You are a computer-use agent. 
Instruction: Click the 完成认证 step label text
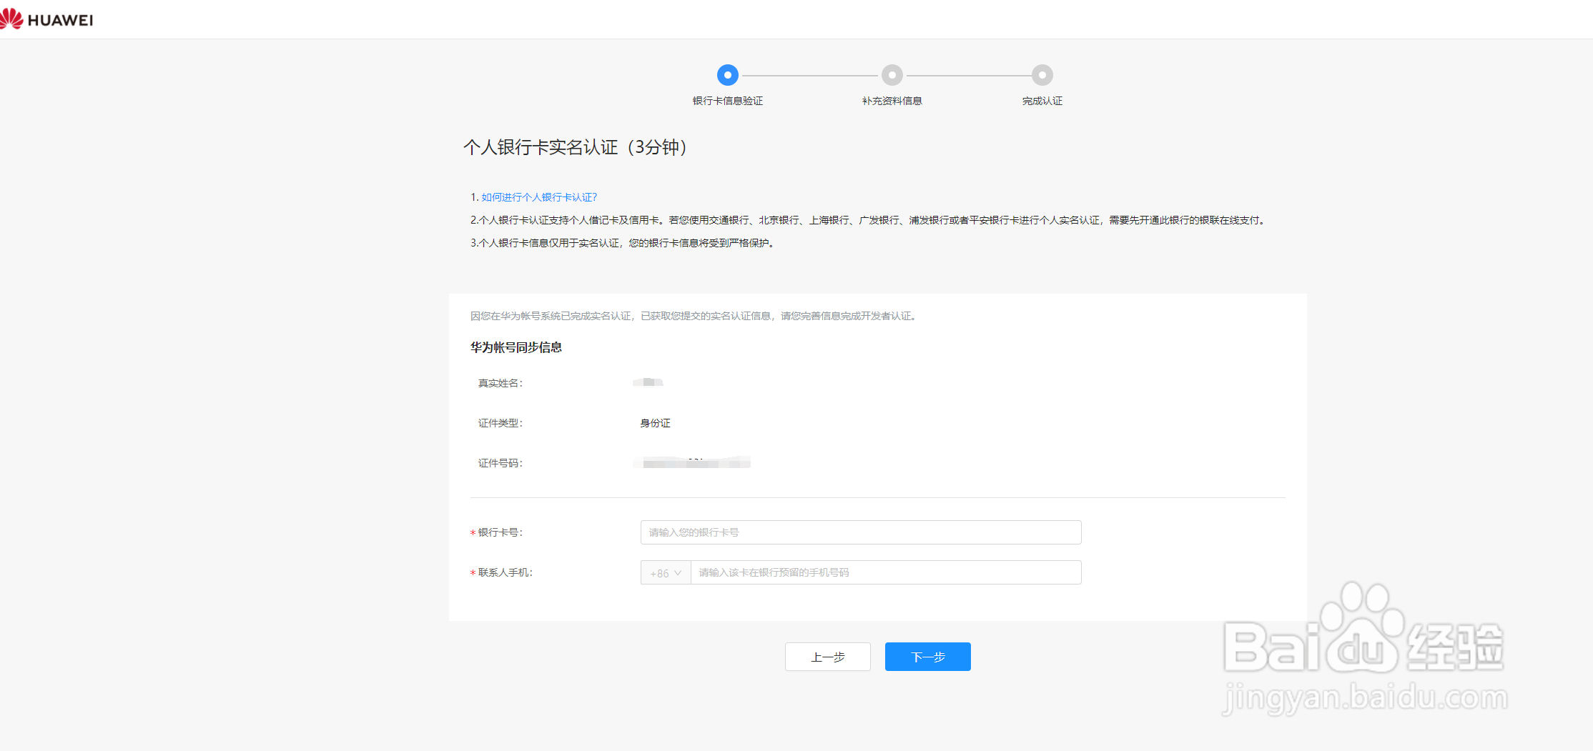tap(1042, 101)
